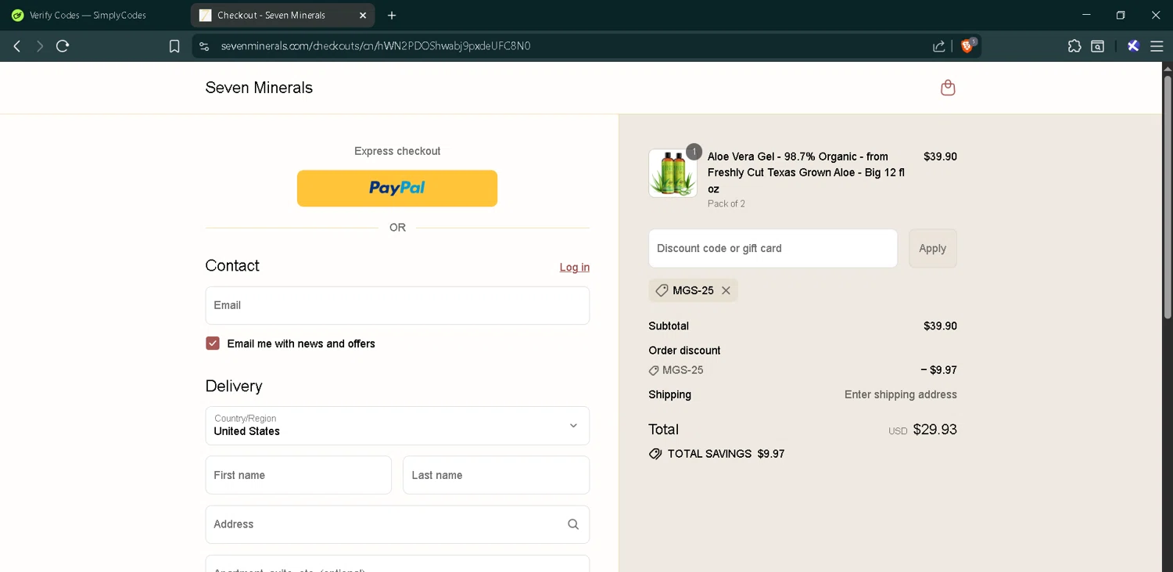Focus the First name field
This screenshot has width=1173, height=572.
(299, 475)
